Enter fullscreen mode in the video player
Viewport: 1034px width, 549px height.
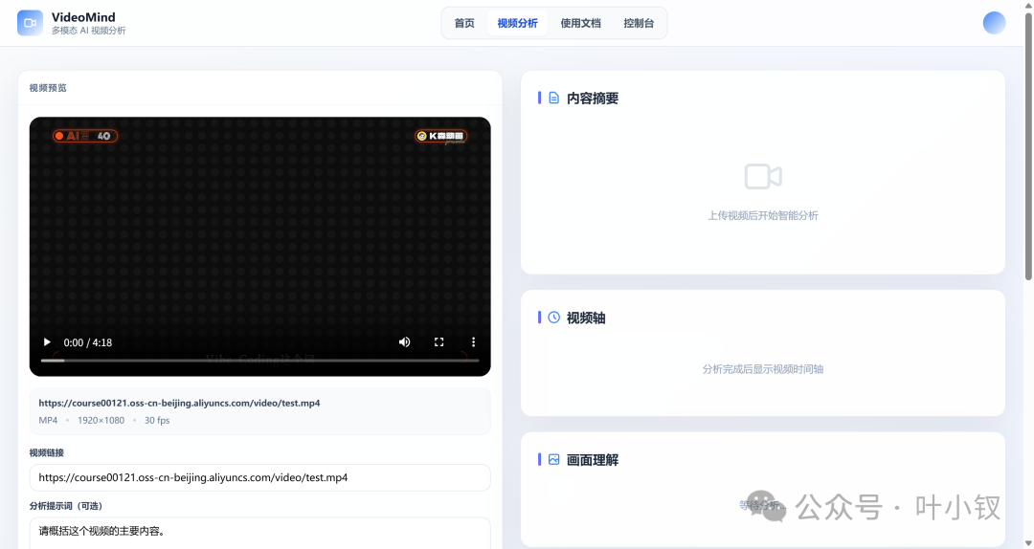click(x=438, y=342)
